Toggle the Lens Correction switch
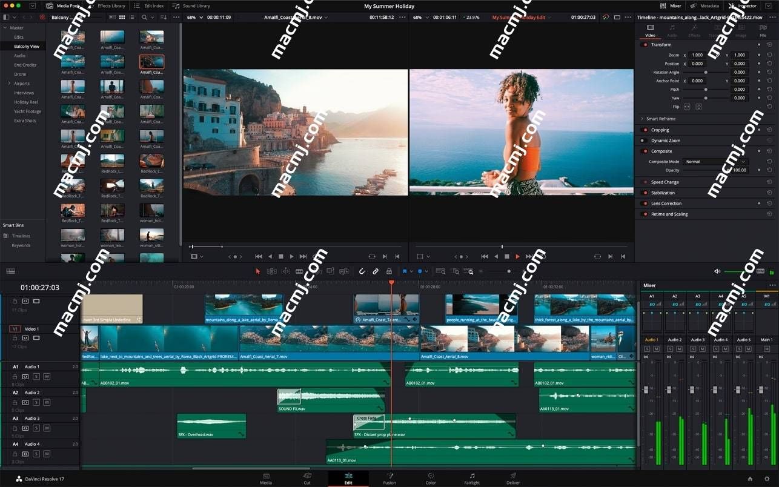The height and width of the screenshot is (487, 779). point(645,204)
